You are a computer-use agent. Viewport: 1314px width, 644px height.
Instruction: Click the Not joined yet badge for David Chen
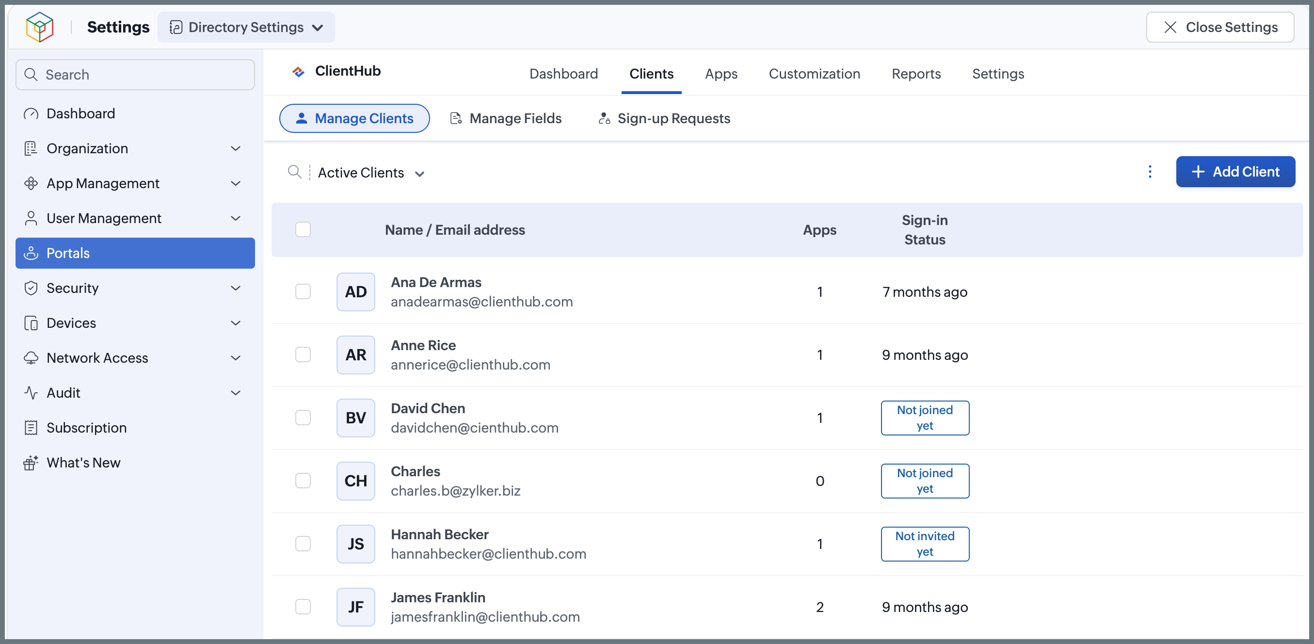point(925,418)
